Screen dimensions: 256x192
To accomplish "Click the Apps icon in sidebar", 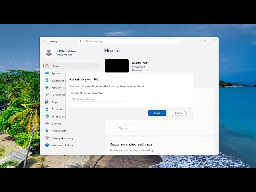I will point(47,102).
